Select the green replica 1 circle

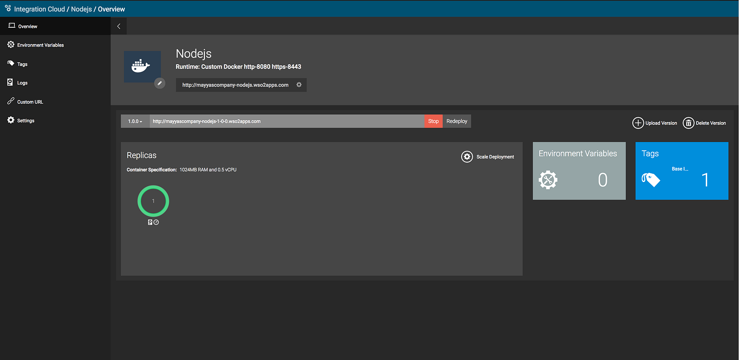tap(154, 201)
